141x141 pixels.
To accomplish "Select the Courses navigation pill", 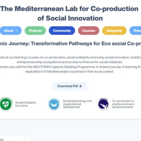I will 89,31.
